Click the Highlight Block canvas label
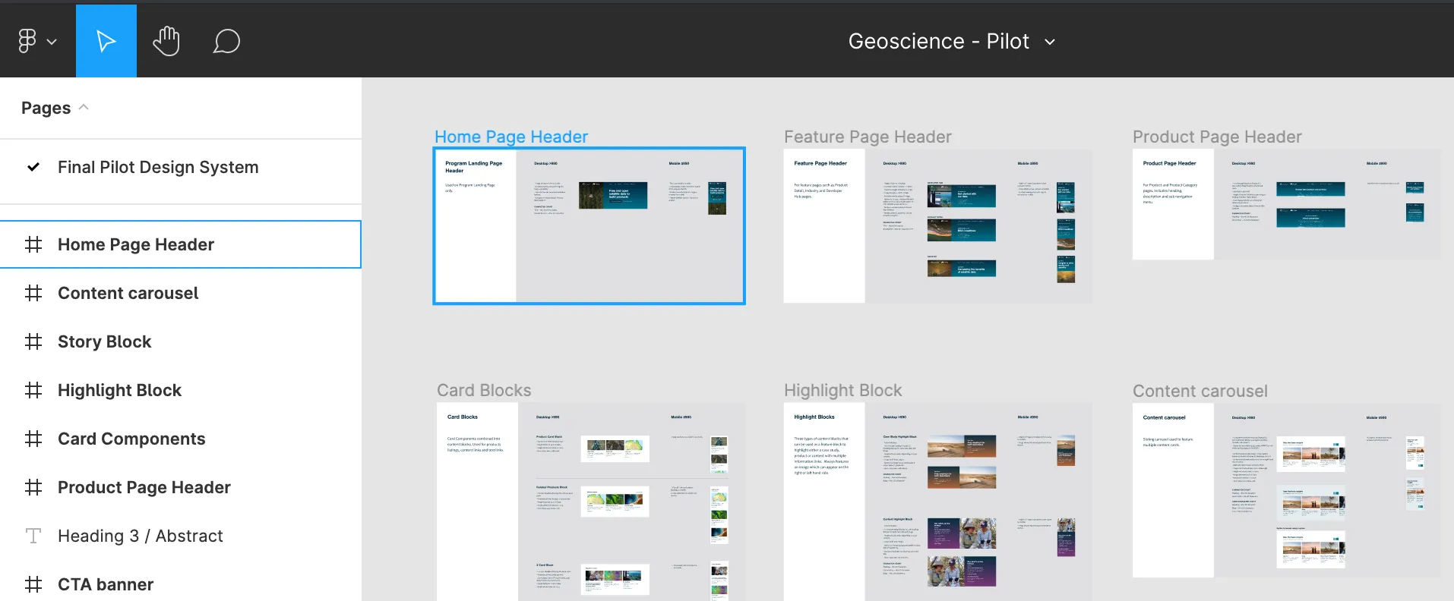The width and height of the screenshot is (1454, 601). tap(843, 390)
